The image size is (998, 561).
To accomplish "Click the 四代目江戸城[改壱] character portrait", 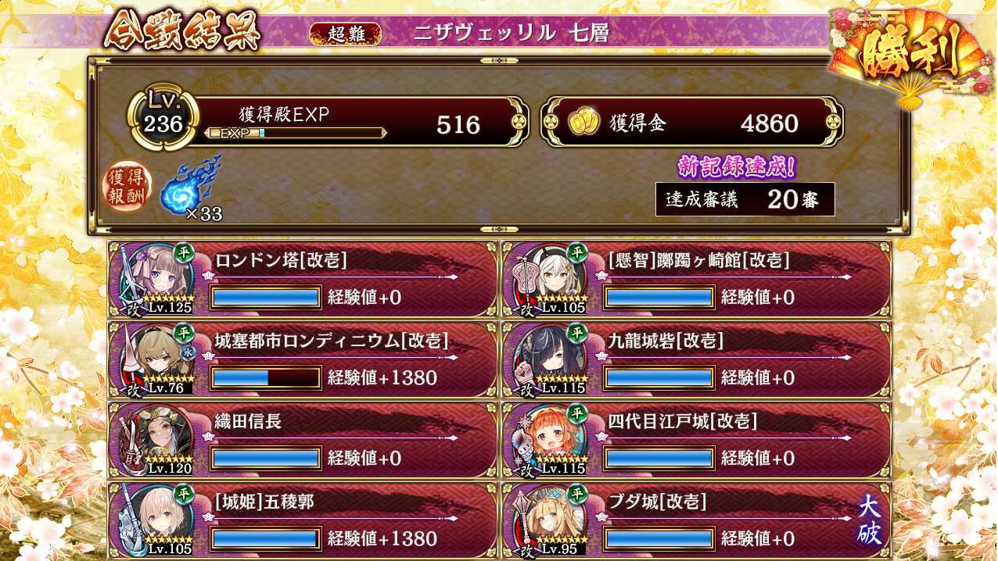I will click(551, 440).
